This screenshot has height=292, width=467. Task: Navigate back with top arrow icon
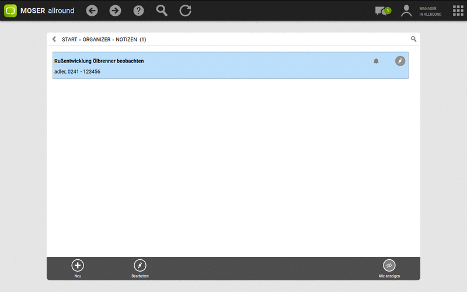click(x=92, y=11)
